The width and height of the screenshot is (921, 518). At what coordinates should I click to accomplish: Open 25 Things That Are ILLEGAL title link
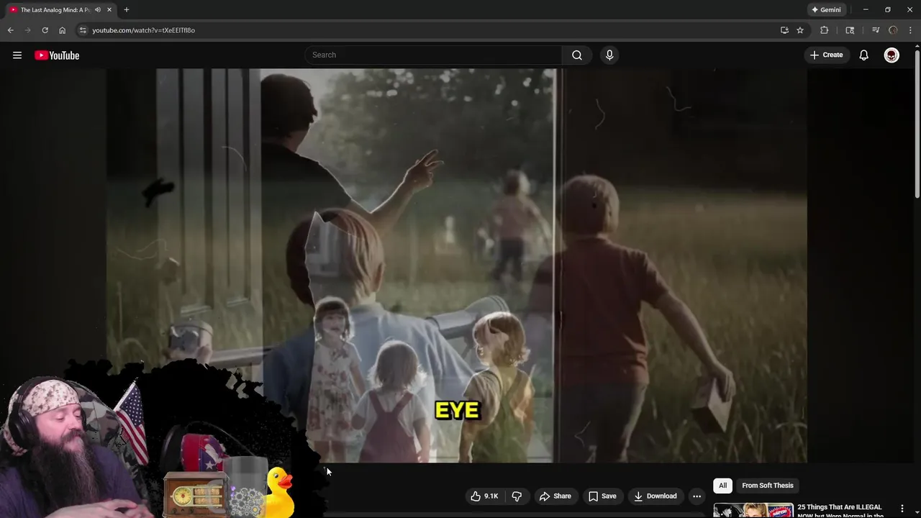[x=840, y=510]
